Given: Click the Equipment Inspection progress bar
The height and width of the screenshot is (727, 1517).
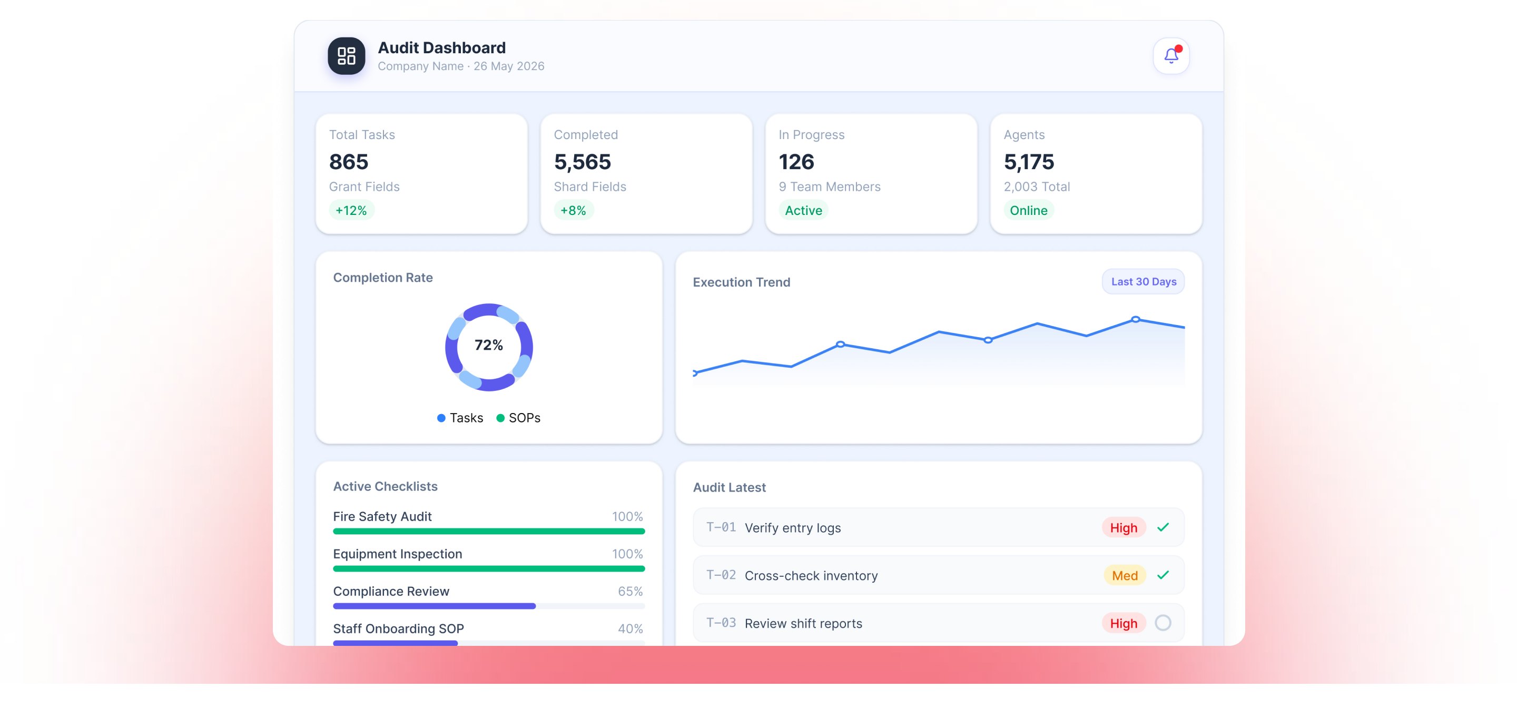Looking at the screenshot, I should click(x=489, y=568).
